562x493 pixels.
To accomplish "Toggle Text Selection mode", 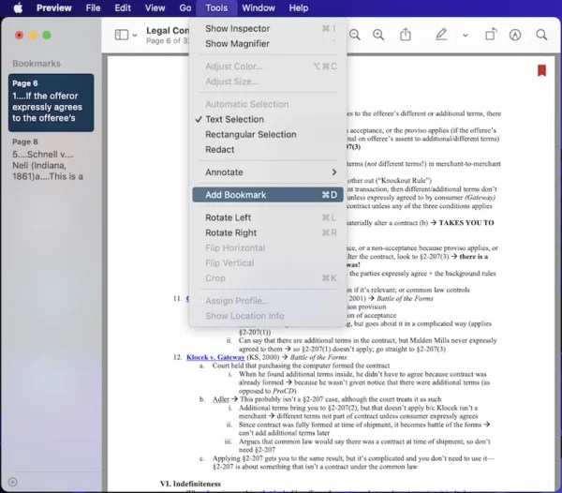I will pyautogui.click(x=267, y=119).
